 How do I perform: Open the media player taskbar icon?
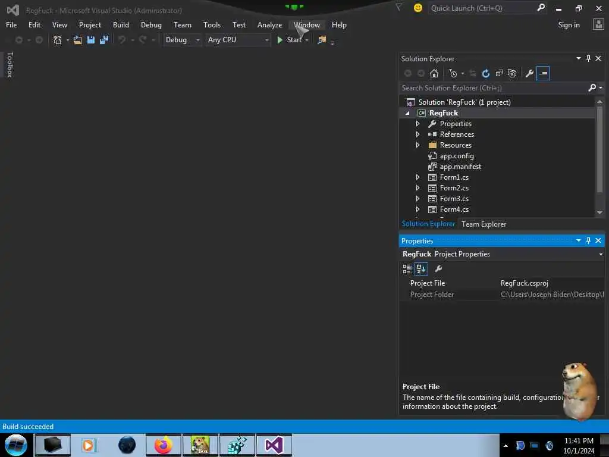click(x=89, y=445)
